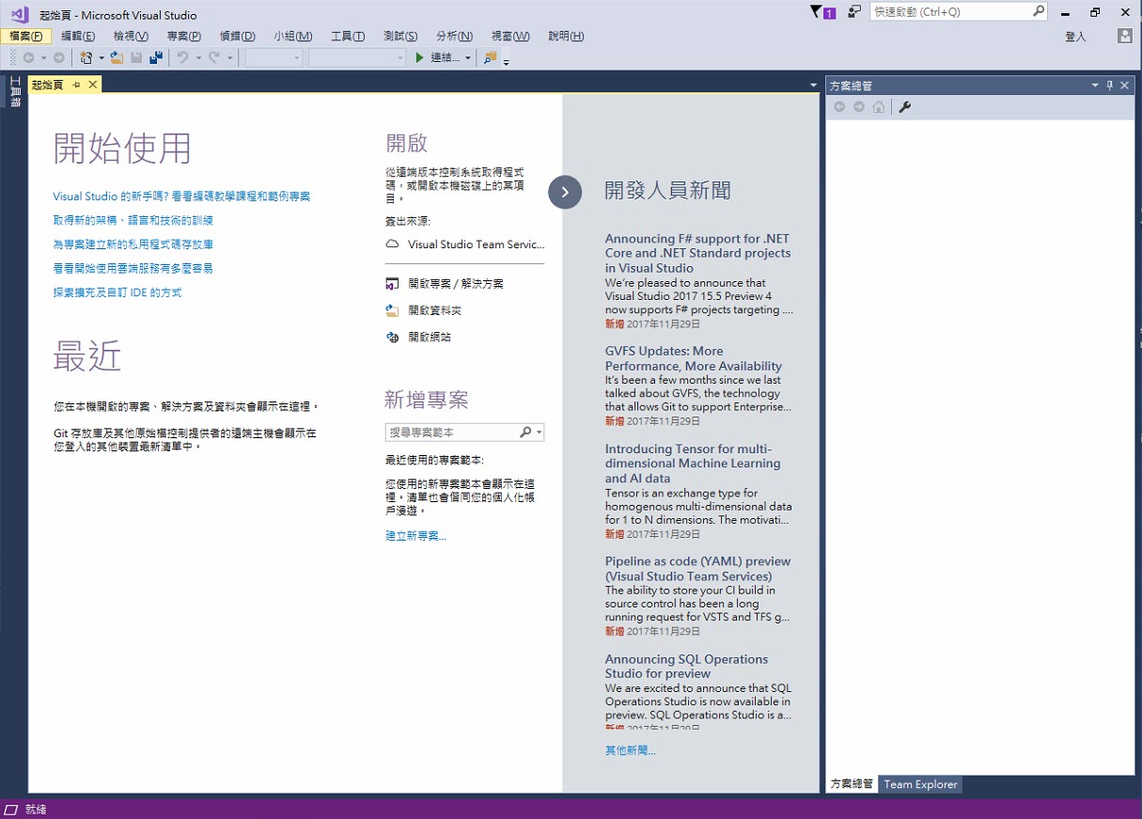Click the Quick Launch magnifier icon
Screen dimensions: 1142x819
tap(1039, 11)
